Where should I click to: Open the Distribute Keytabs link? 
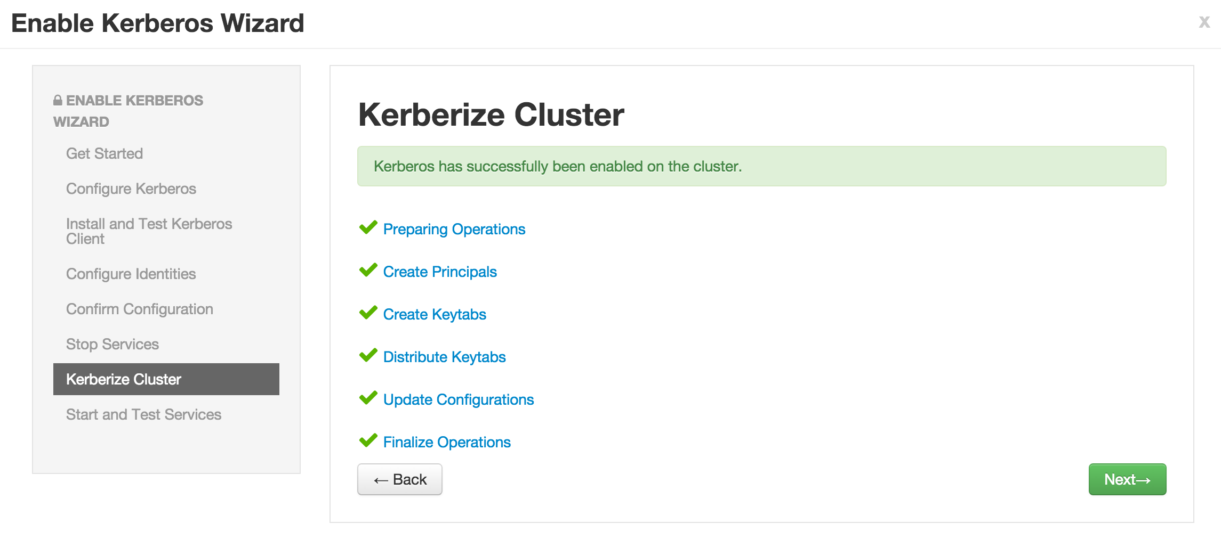(444, 357)
